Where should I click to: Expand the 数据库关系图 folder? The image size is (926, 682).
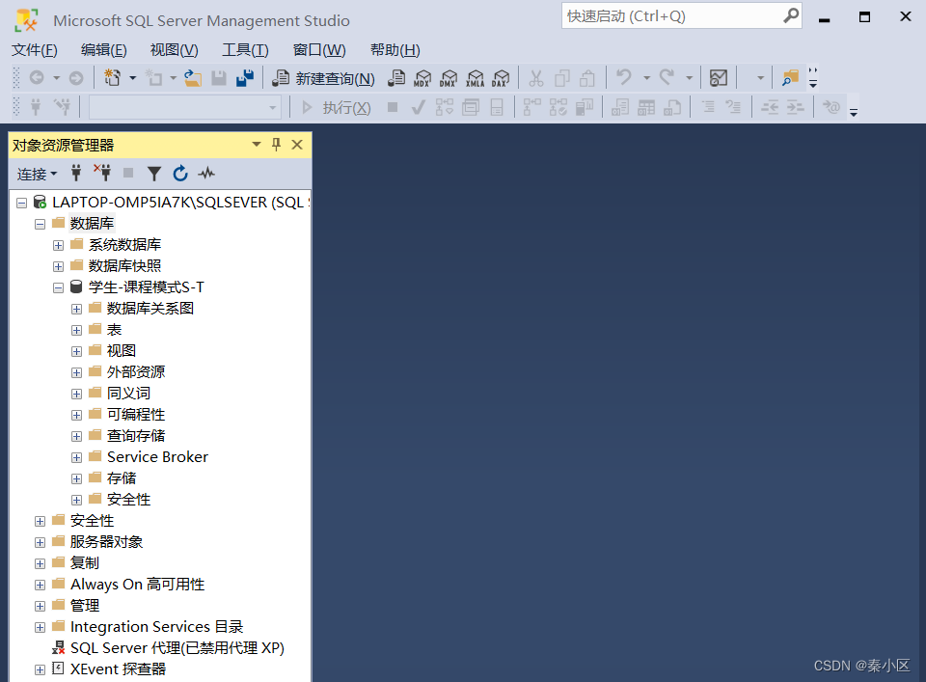[x=76, y=310]
